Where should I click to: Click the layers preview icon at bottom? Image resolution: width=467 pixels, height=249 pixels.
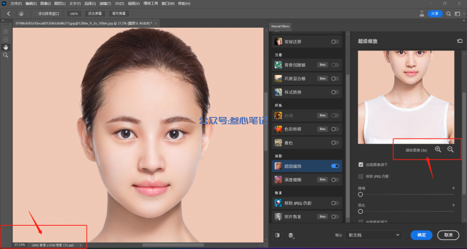click(291, 235)
